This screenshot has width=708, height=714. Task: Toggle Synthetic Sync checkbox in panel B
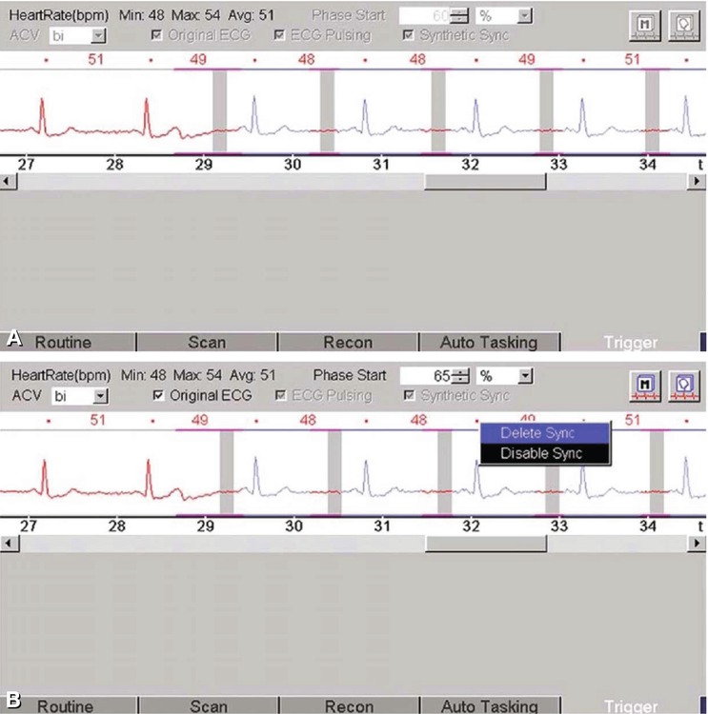click(x=409, y=395)
